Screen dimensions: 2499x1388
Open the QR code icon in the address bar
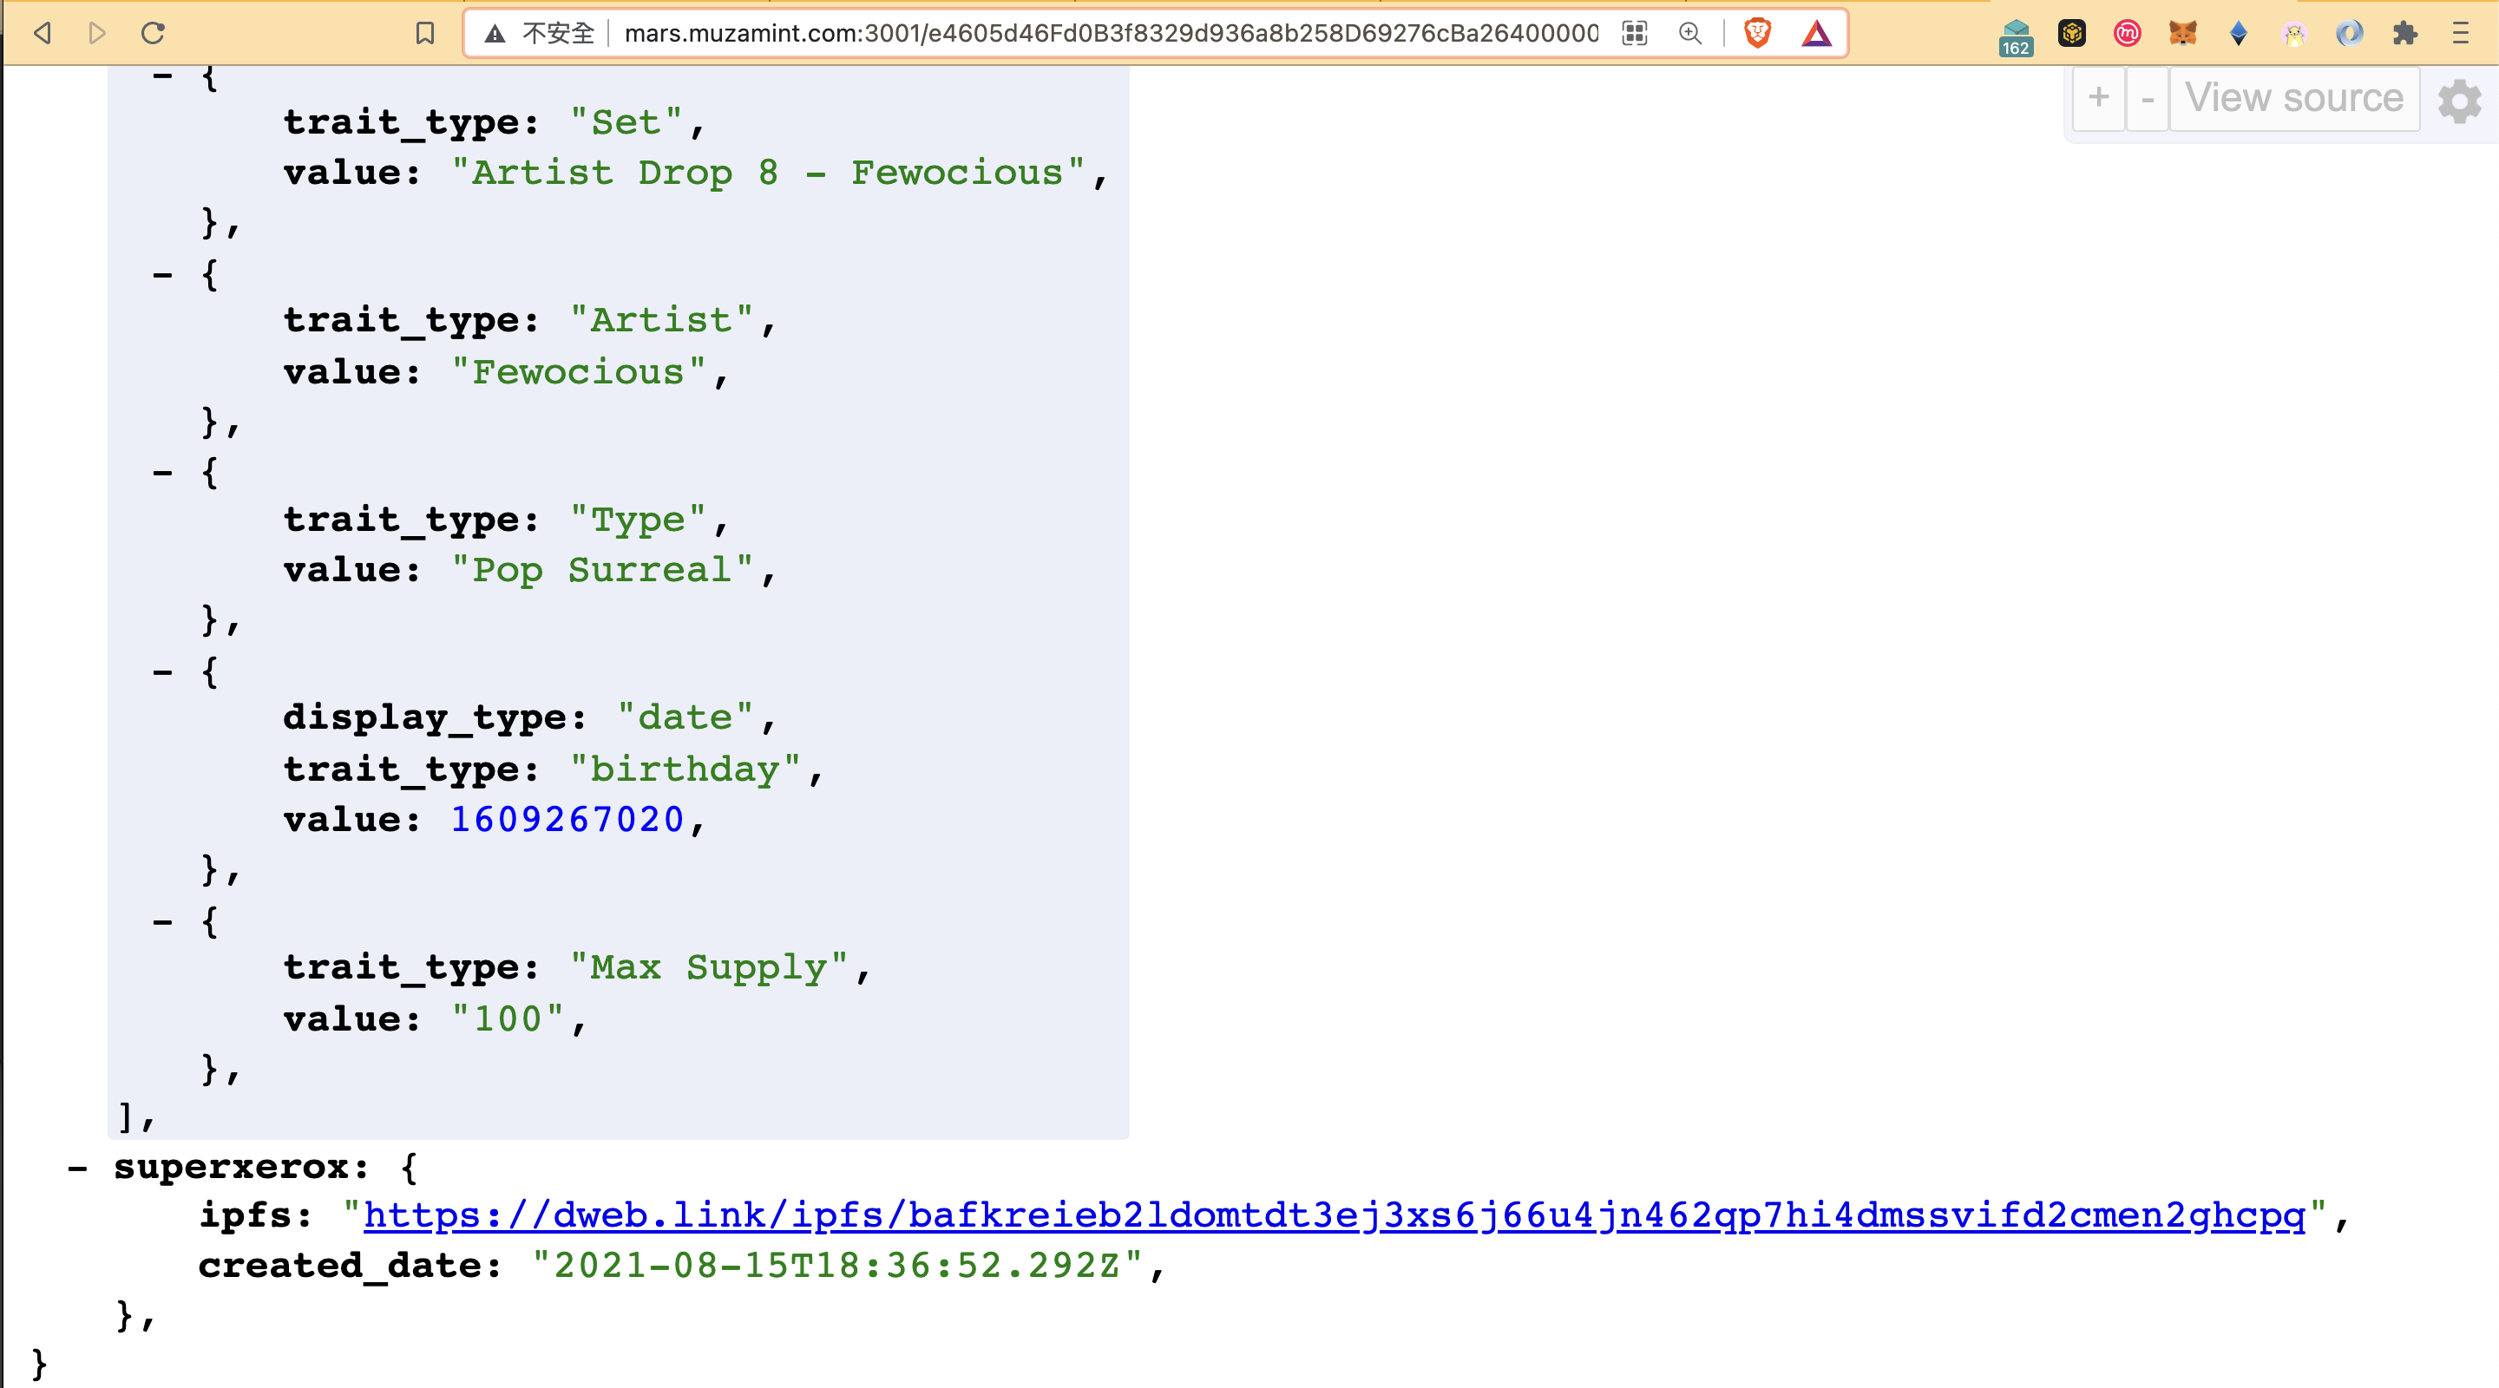(x=1635, y=34)
